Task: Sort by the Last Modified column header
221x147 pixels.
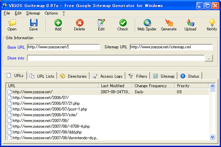Action: click(116, 86)
